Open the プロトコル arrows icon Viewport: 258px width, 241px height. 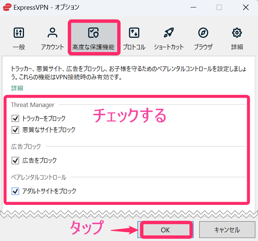tap(134, 33)
